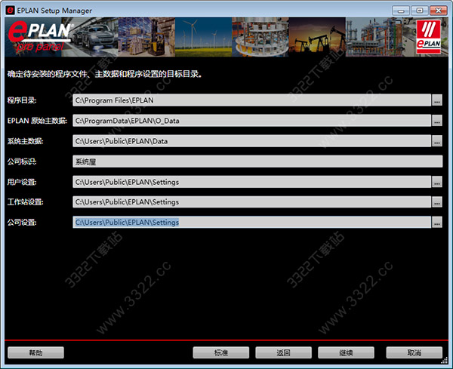Focus the 公司标识 field containing 系统屋
This screenshot has width=453, height=369.
257,161
